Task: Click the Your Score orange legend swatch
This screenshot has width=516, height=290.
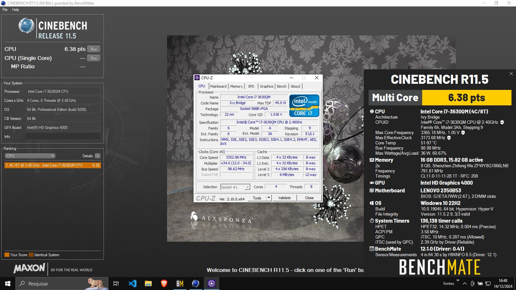Action: (7, 255)
